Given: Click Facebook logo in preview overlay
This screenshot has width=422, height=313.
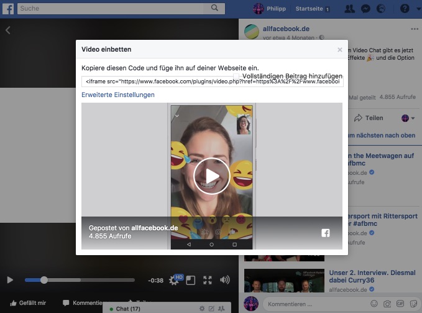Looking at the screenshot, I should coord(326,233).
